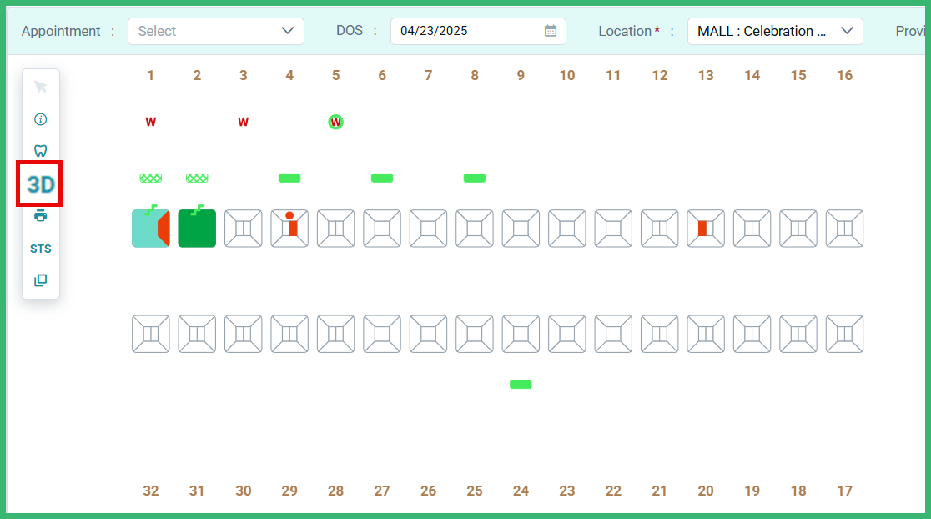This screenshot has width=931, height=519.
Task: Open the DOS calendar date picker
Action: coord(550,31)
